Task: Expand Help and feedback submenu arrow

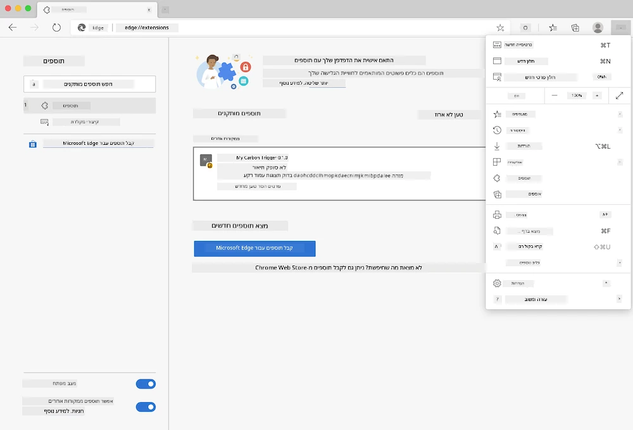Action: point(619,299)
